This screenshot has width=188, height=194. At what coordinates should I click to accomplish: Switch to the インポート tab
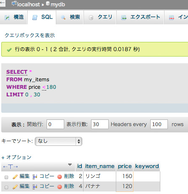click(176, 17)
